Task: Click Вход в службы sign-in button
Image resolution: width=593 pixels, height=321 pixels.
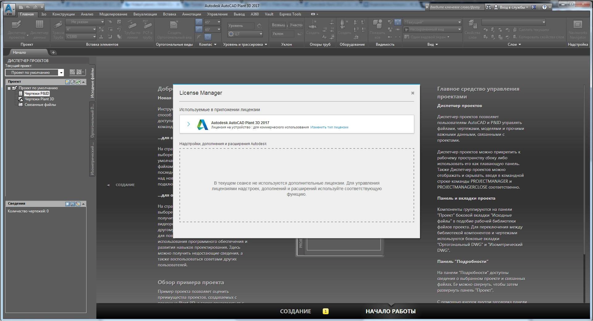Action: 511,7
